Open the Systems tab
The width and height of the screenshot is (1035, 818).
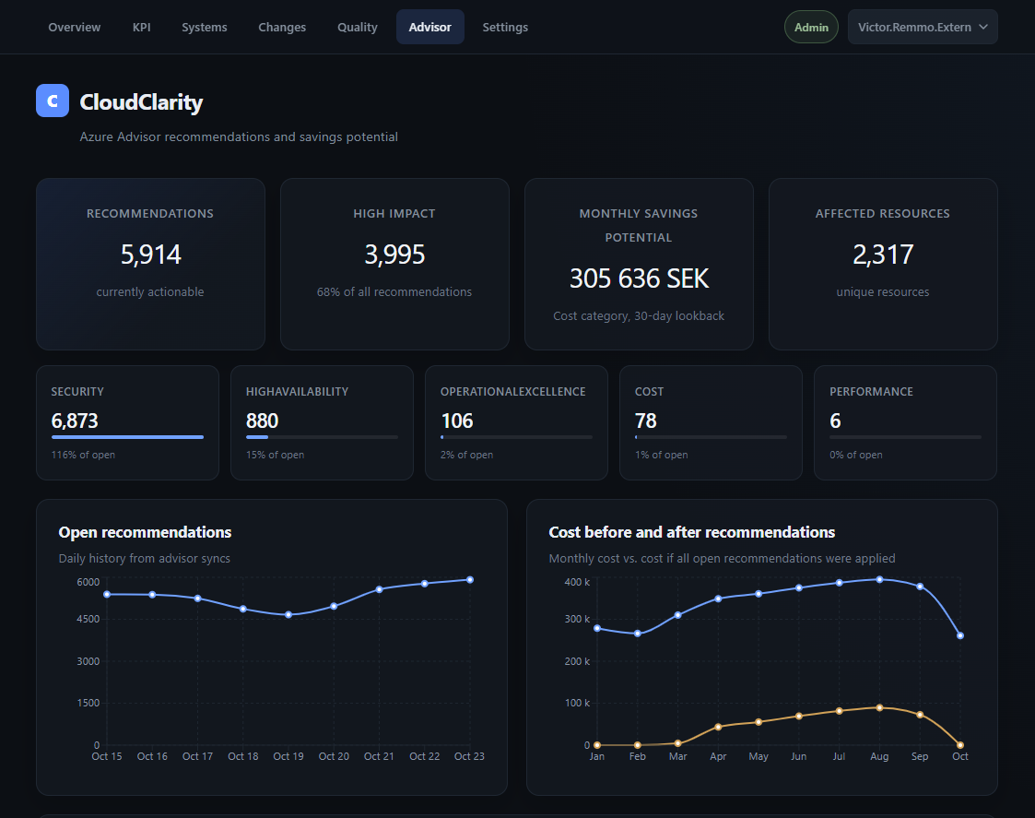205,27
